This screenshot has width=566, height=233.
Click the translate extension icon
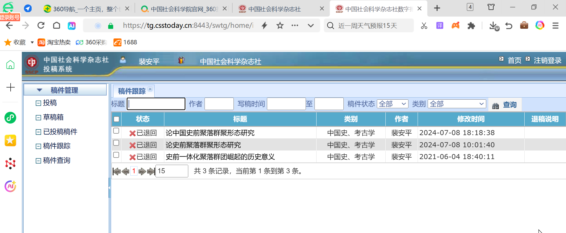tap(439, 26)
